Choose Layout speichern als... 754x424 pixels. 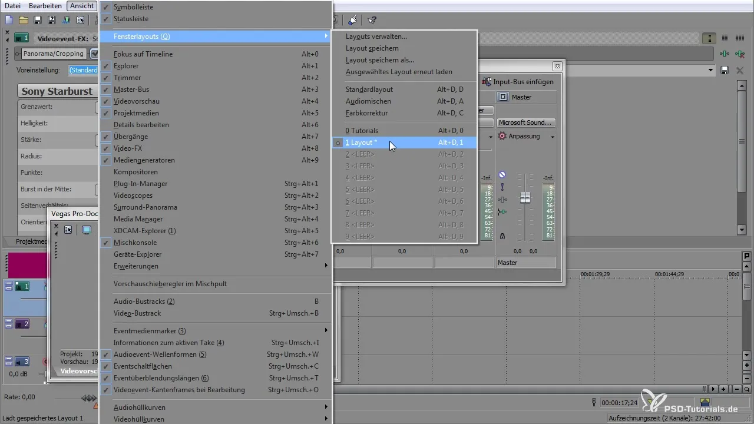point(404,60)
